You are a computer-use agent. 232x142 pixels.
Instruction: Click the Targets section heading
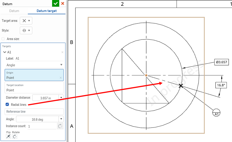tap(6, 46)
